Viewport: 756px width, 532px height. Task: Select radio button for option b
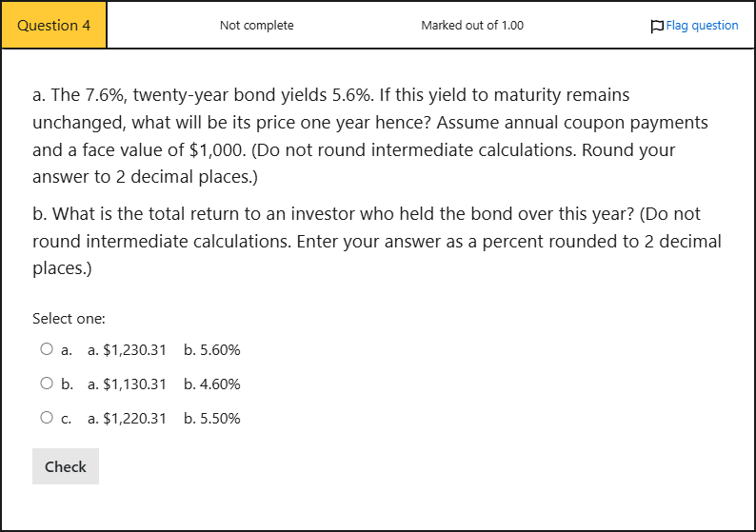click(x=47, y=384)
